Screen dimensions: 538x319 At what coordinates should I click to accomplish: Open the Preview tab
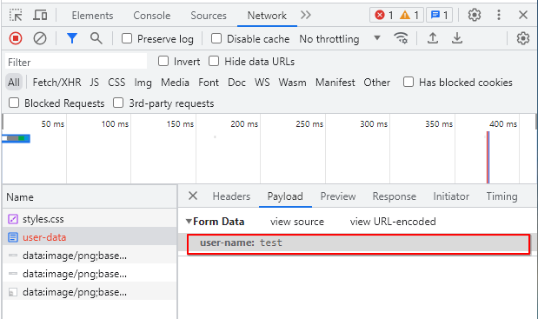click(338, 196)
